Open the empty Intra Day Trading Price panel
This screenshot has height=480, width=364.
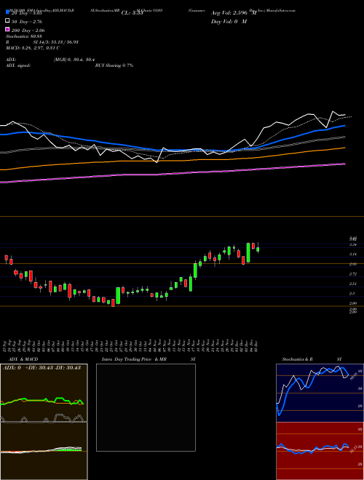click(146, 407)
